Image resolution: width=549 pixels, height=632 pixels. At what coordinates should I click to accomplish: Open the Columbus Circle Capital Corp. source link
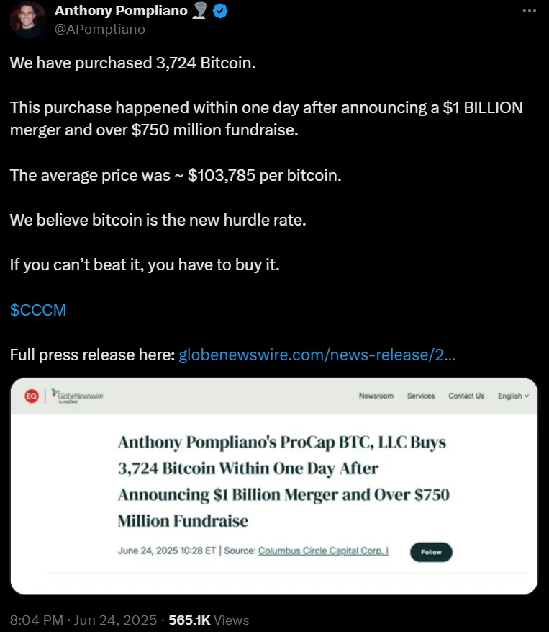pos(323,551)
